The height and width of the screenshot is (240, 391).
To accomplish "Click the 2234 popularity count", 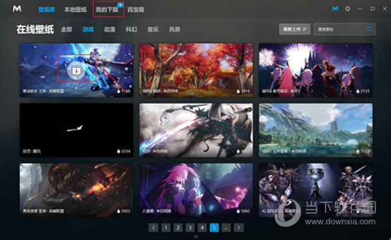I will point(126,151).
